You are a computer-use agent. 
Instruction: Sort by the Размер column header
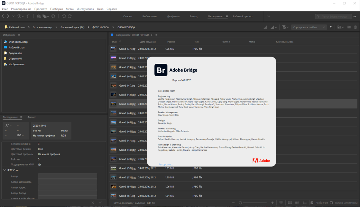pyautogui.click(x=171, y=42)
